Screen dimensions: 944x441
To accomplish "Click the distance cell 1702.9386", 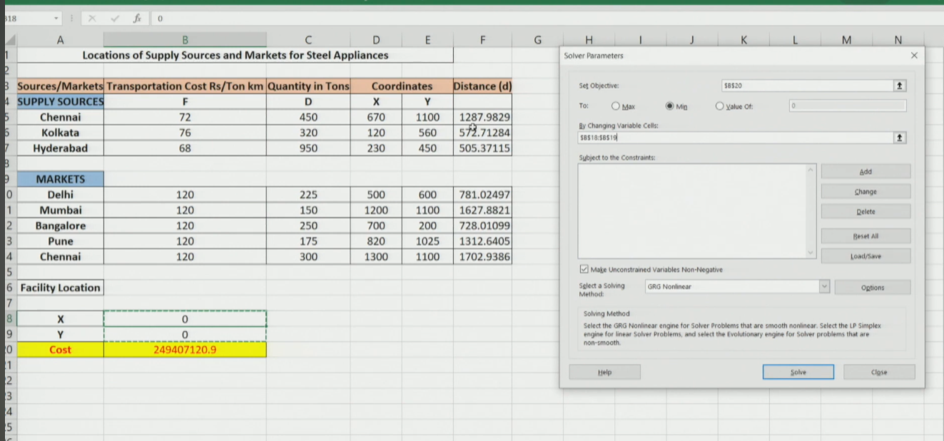I will pyautogui.click(x=482, y=256).
